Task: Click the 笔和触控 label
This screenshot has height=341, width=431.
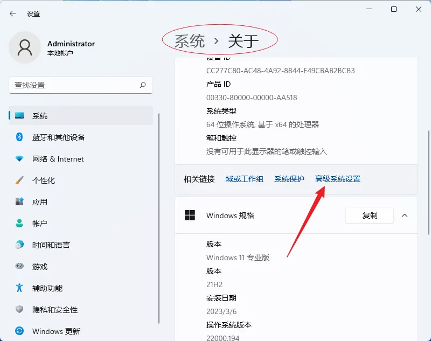Action: pos(221,138)
